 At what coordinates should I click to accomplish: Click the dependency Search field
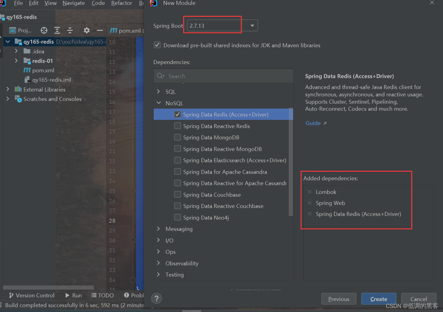click(223, 76)
